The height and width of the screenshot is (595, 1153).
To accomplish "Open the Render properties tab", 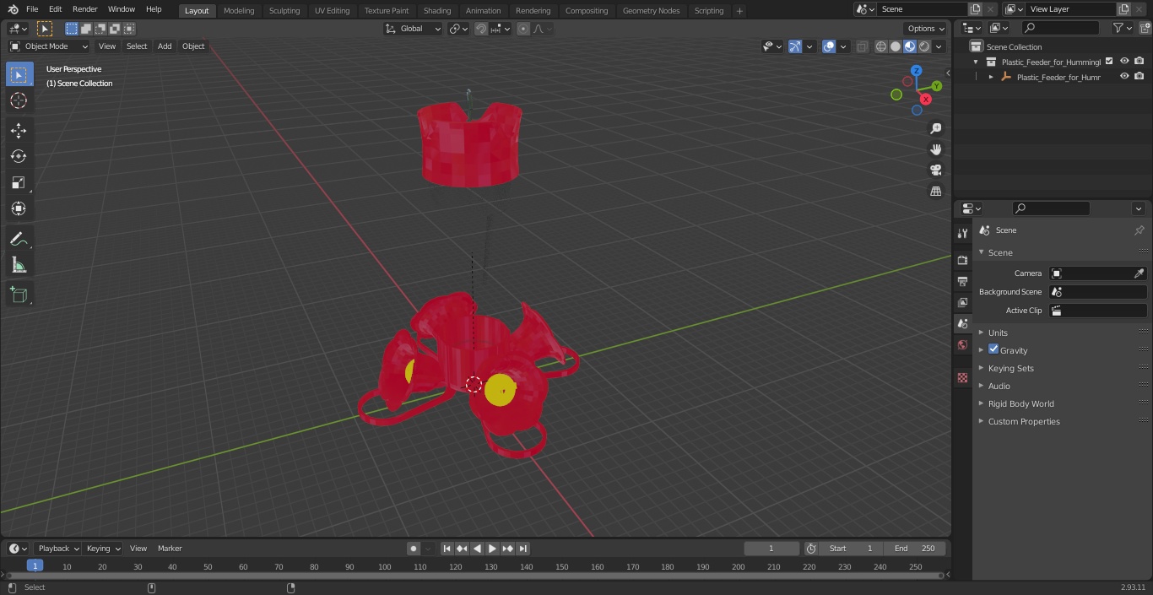I will 962,260.
